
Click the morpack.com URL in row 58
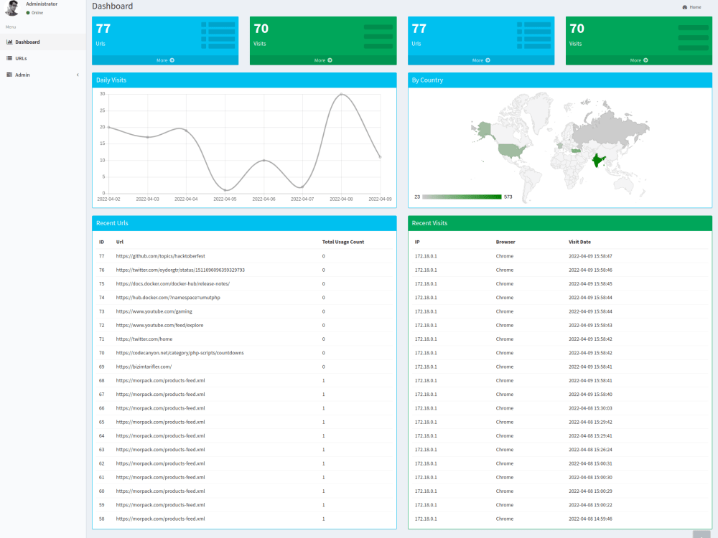[160, 519]
